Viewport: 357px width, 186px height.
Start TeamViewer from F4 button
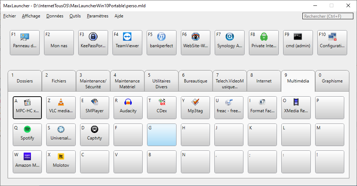pos(127,43)
